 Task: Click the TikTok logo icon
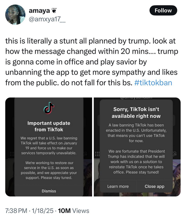click(49, 108)
